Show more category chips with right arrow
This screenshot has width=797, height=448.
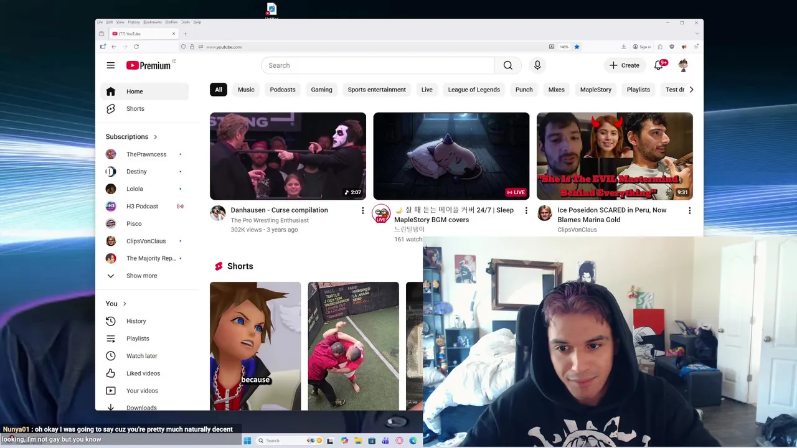(x=691, y=90)
